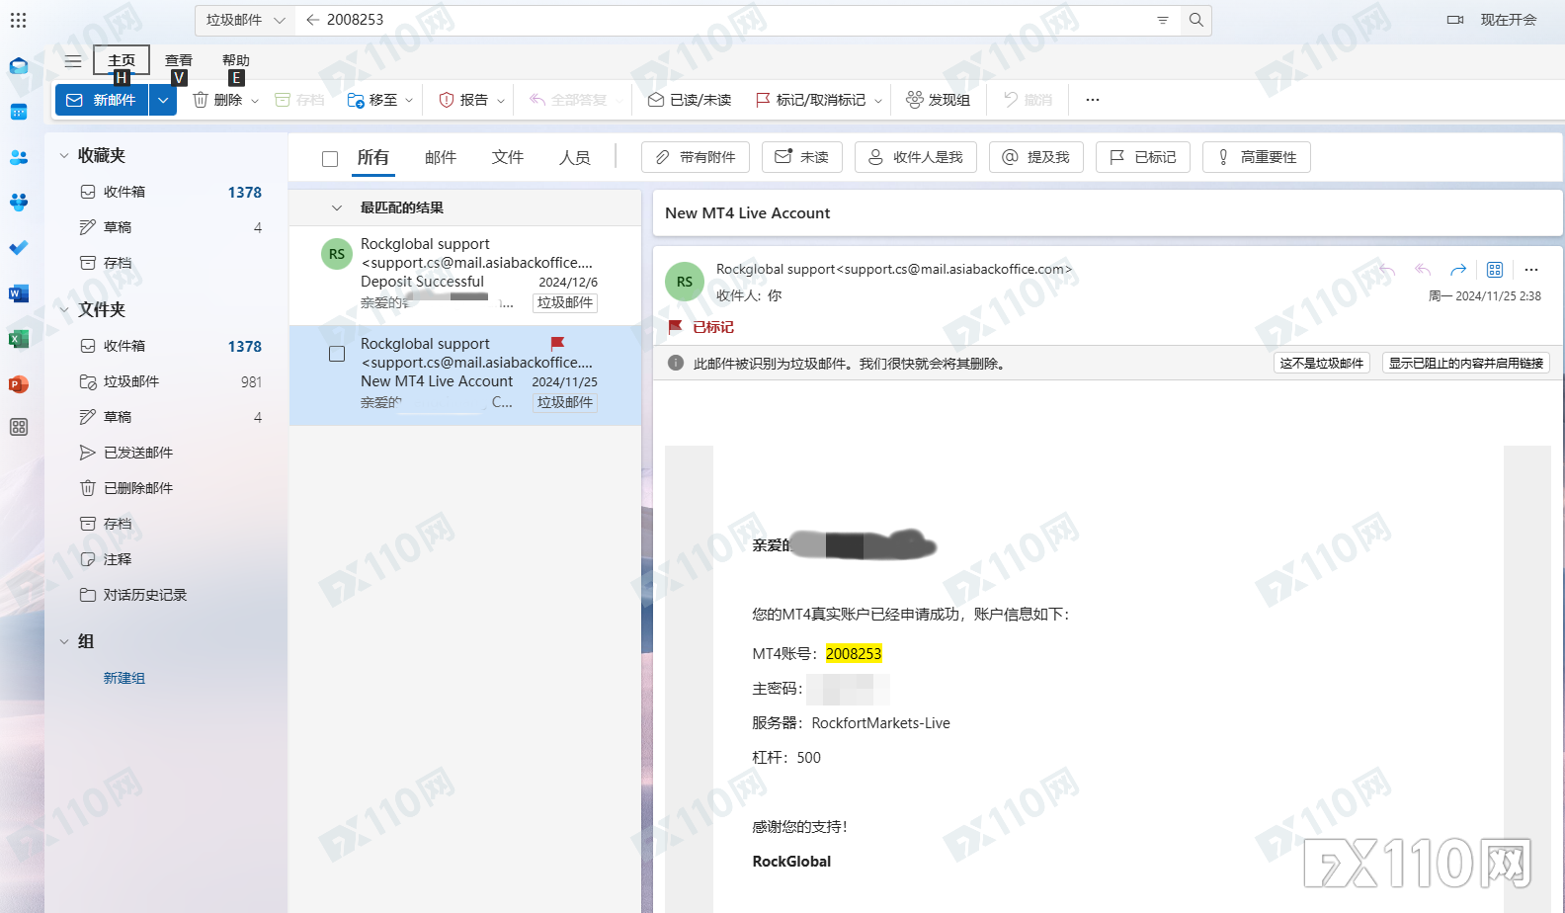Launch Word app icon
1565x913 pixels.
click(18, 292)
